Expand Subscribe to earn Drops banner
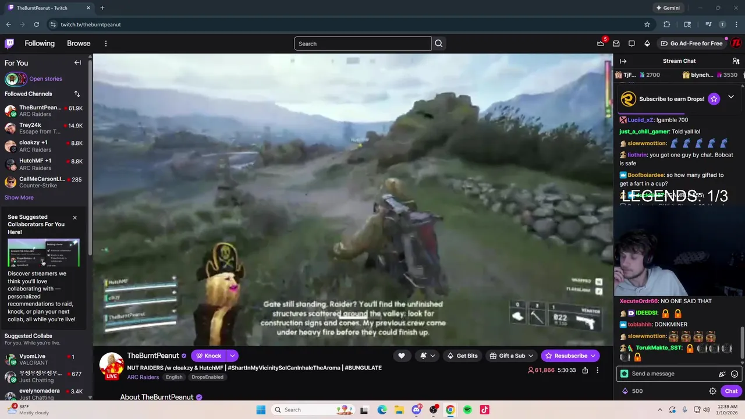This screenshot has width=745, height=419. [x=731, y=97]
